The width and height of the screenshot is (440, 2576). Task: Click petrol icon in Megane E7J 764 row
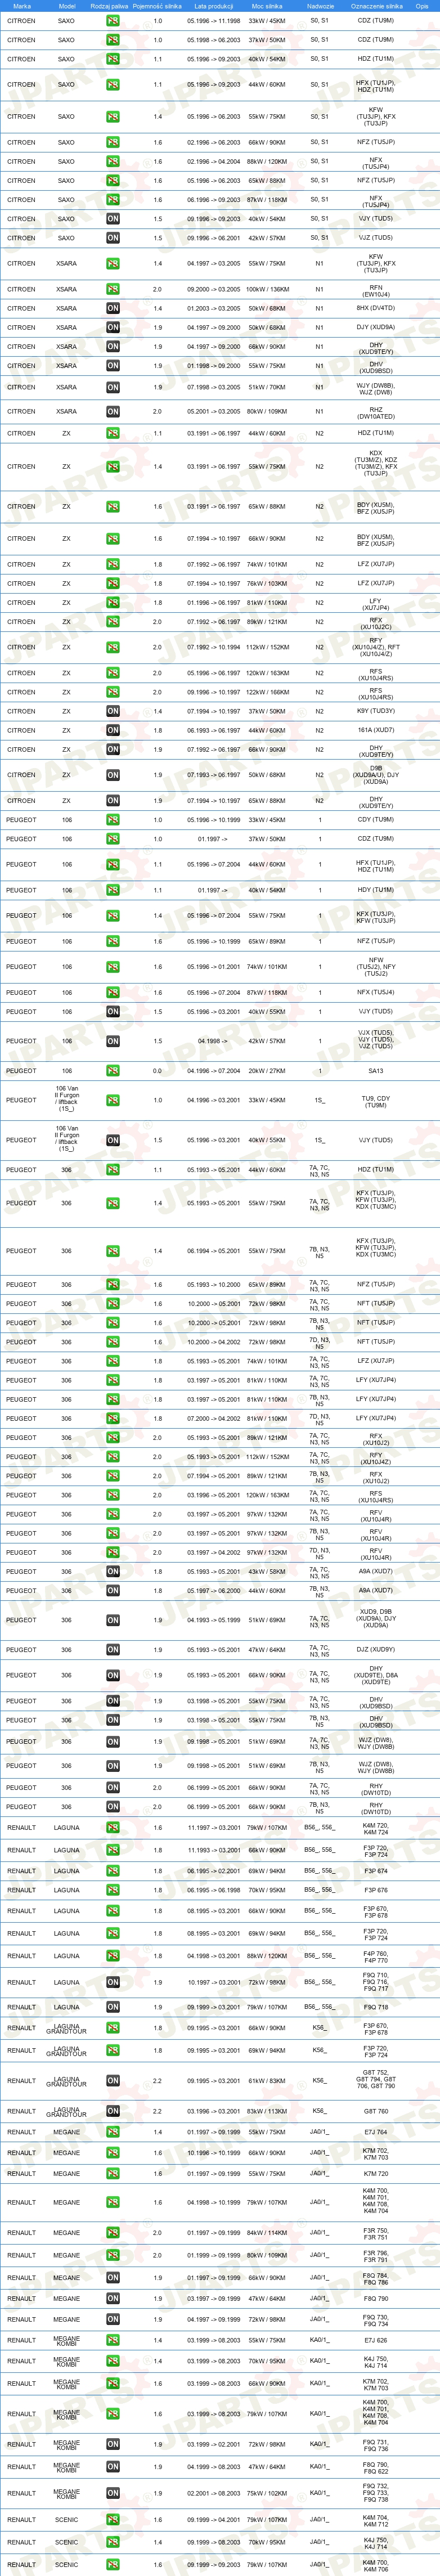(x=113, y=2132)
